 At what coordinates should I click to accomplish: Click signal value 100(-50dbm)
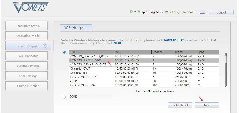184,73
